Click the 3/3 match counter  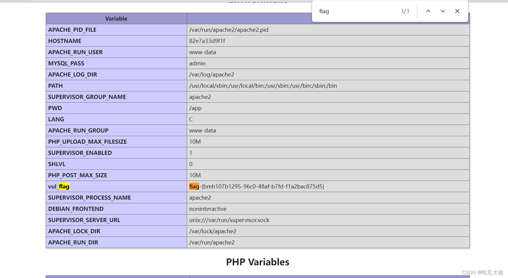[405, 11]
